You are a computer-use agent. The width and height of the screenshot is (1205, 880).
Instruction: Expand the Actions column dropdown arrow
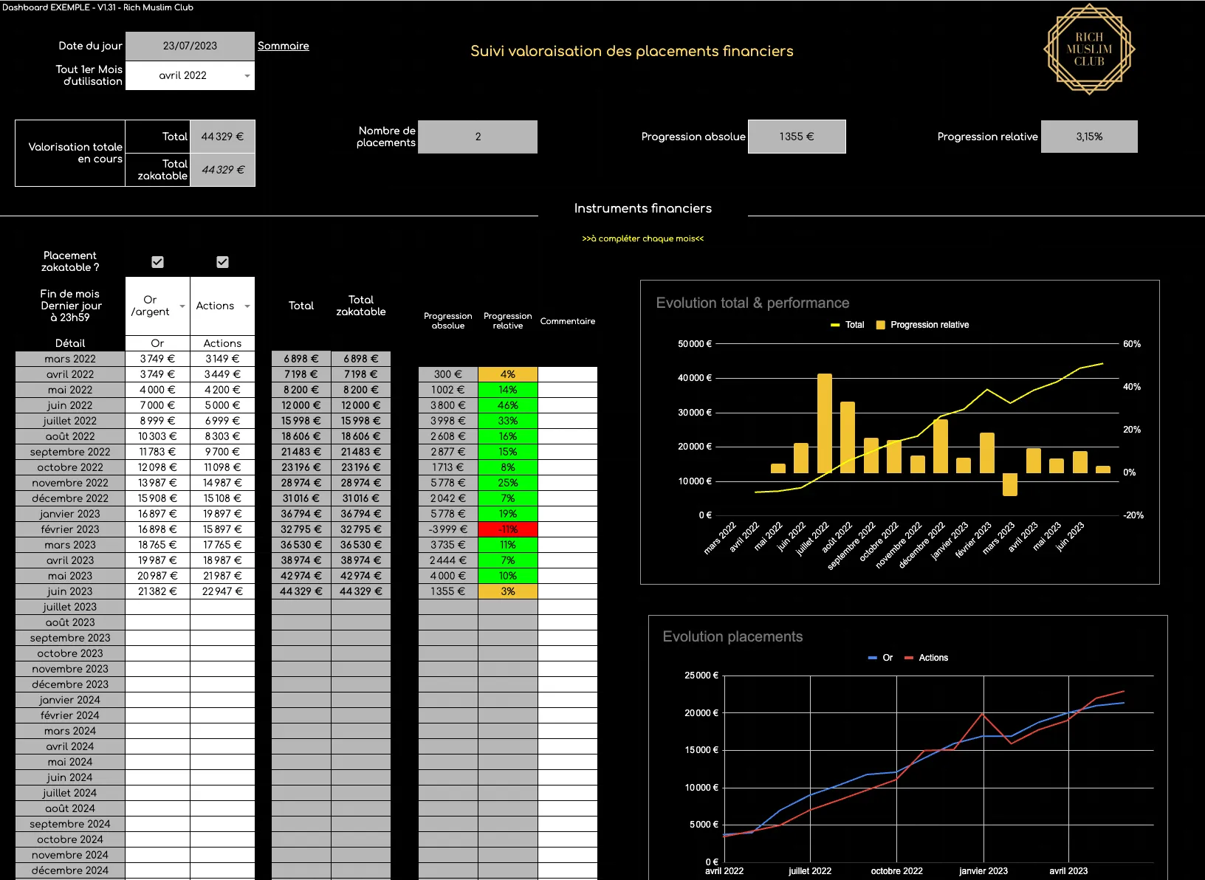tap(247, 306)
